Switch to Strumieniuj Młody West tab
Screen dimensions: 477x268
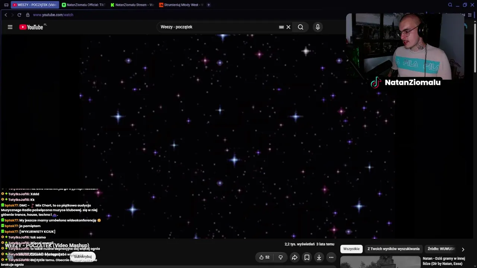click(181, 5)
